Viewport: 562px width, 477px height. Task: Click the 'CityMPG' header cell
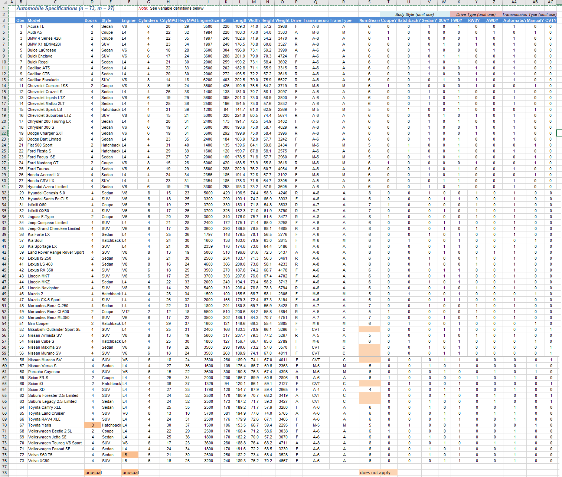[168, 20]
